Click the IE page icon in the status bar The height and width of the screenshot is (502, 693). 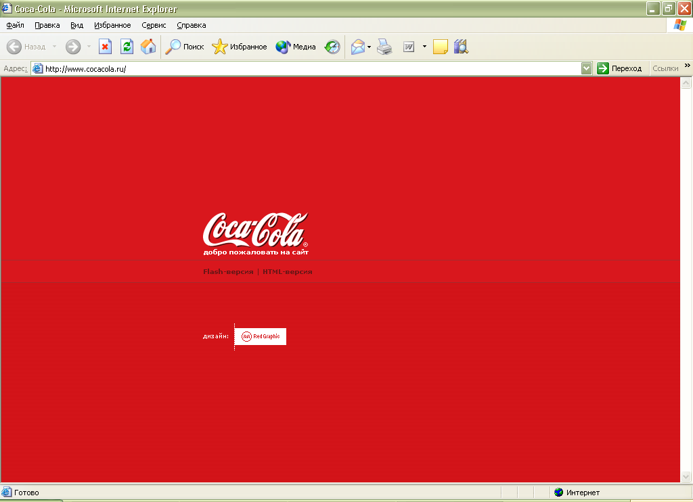(7, 493)
